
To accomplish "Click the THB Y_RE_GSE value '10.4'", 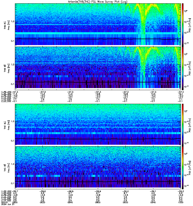I will [x=153, y=94].
